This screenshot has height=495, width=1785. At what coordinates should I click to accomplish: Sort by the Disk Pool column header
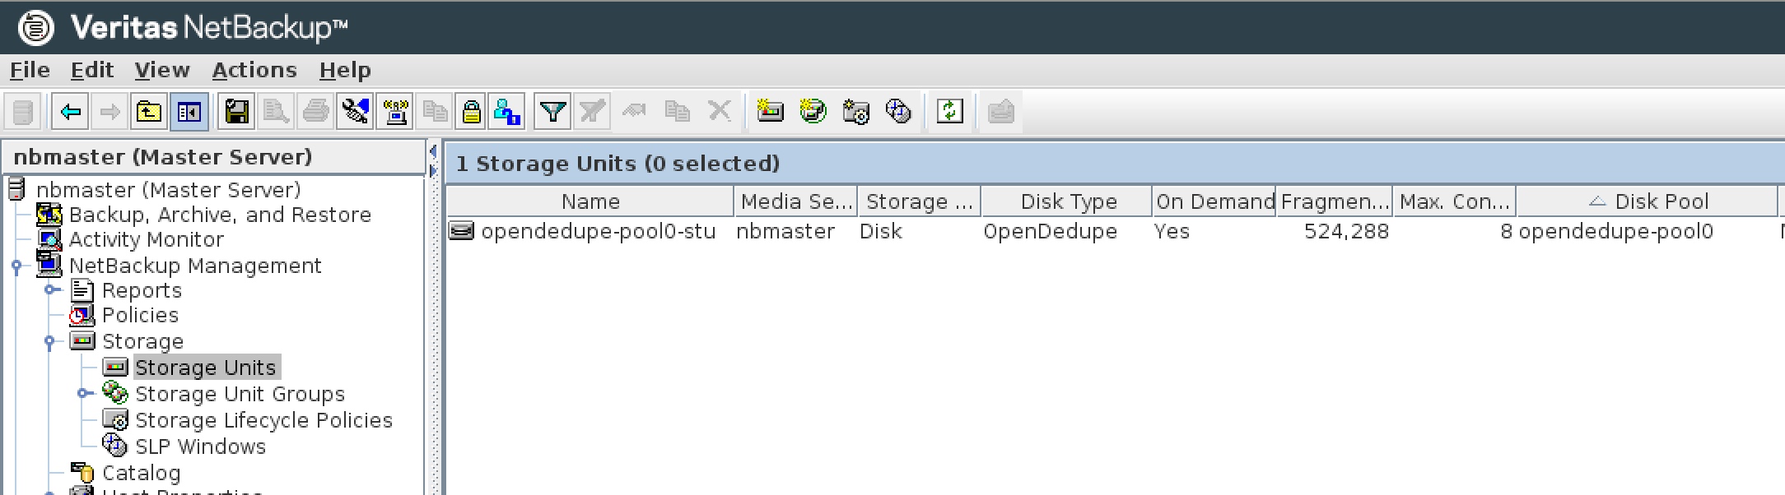[x=1648, y=201]
